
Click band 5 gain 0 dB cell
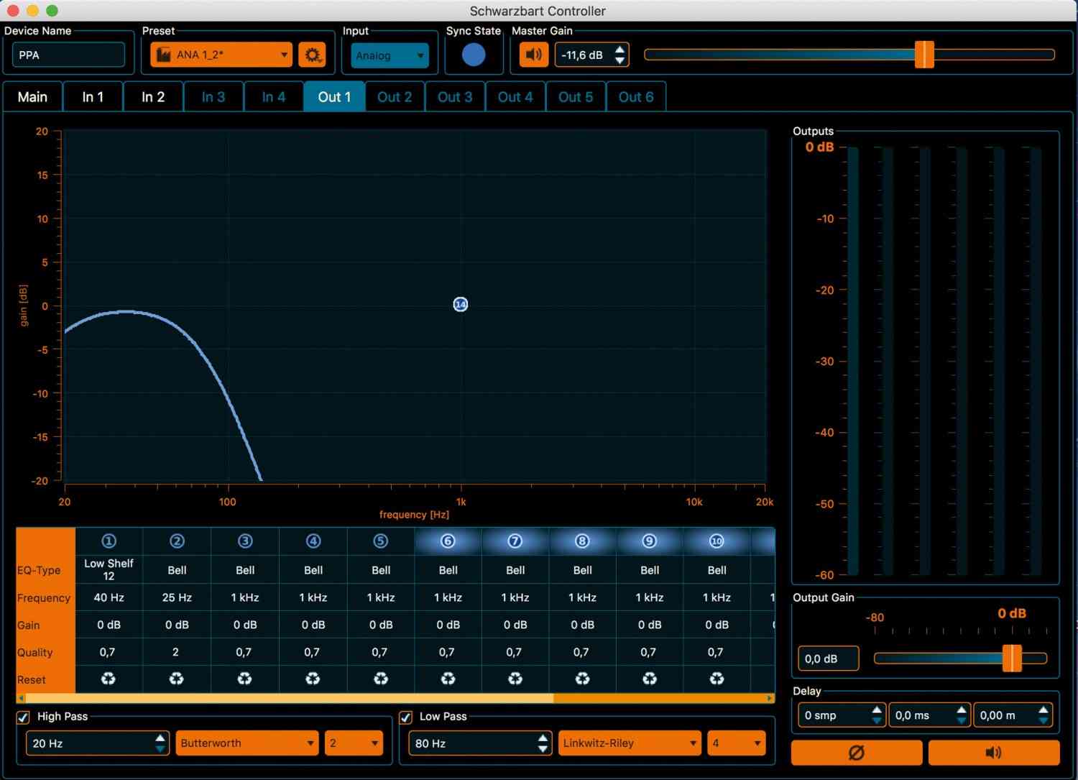pyautogui.click(x=381, y=625)
